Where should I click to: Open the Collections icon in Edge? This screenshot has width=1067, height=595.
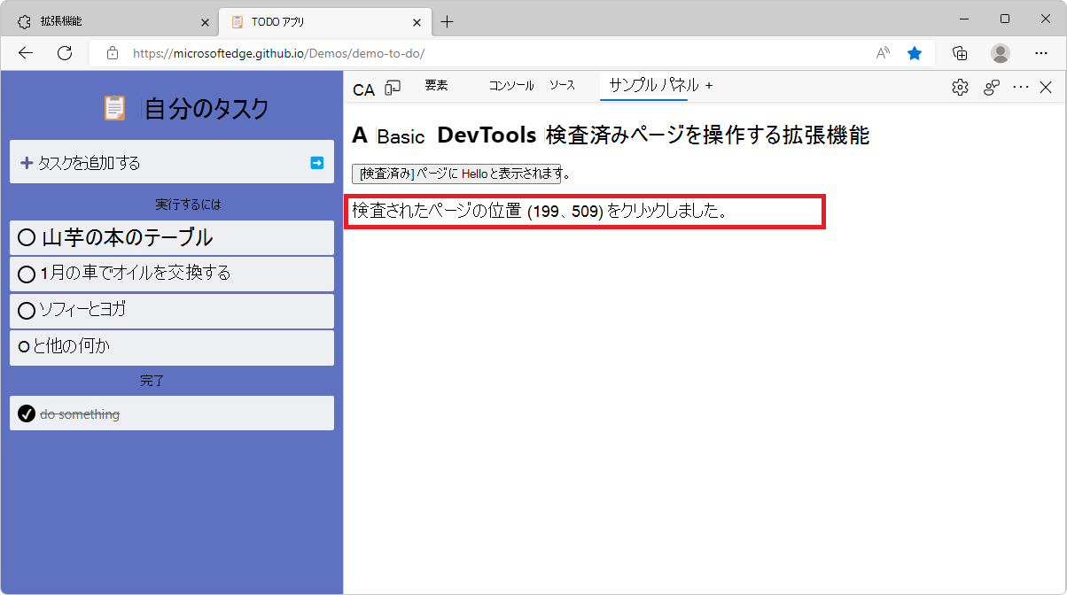click(960, 53)
